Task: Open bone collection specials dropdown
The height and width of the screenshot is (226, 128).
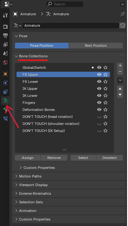Action: coord(120,80)
